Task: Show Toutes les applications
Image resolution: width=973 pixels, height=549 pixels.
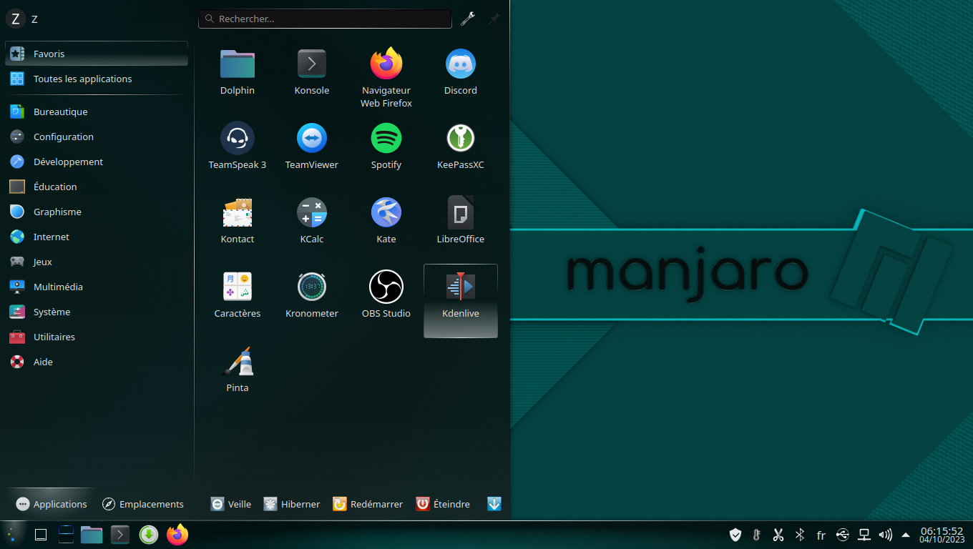Action: tap(97, 79)
